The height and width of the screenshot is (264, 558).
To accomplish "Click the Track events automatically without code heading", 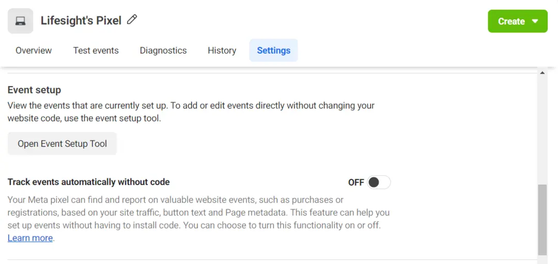I will [89, 183].
